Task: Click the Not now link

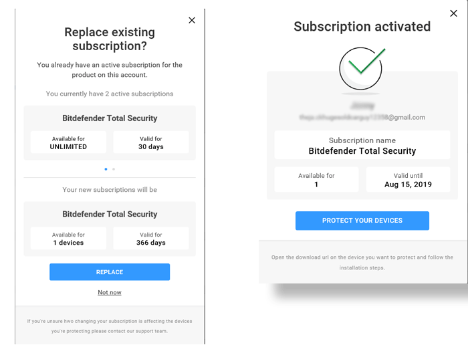Action: (110, 293)
